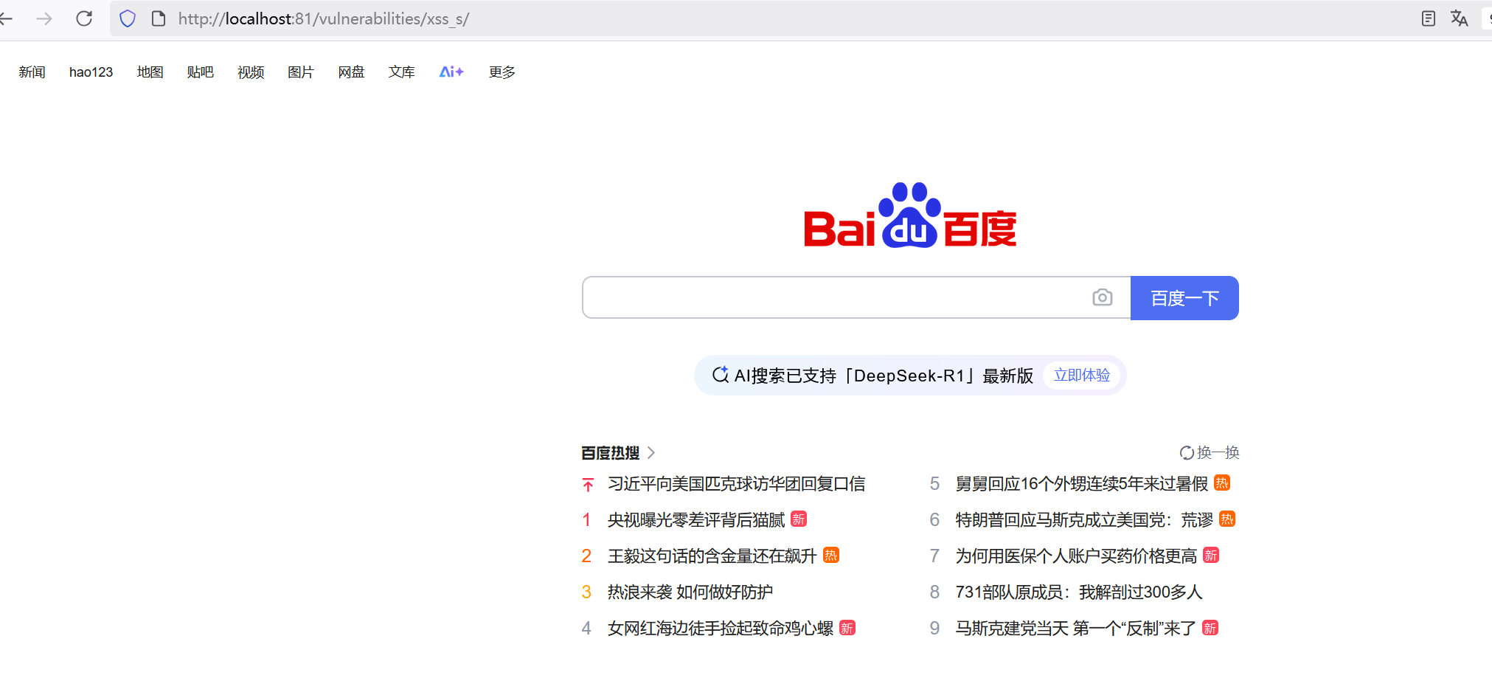Screen dimensions: 1492x695
Task: Open 习近平向美国匹克球访华团回复口信 link
Action: coord(737,484)
